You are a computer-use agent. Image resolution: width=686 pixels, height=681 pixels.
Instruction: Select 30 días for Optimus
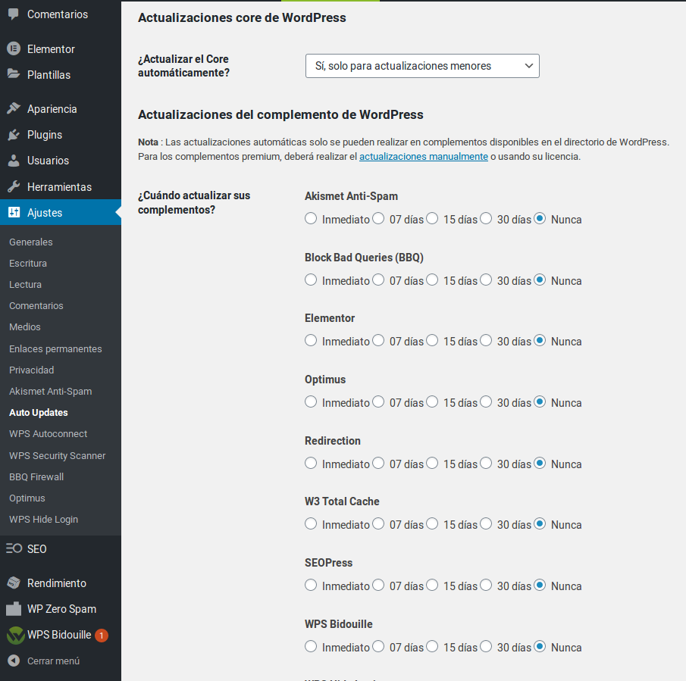[x=486, y=401]
